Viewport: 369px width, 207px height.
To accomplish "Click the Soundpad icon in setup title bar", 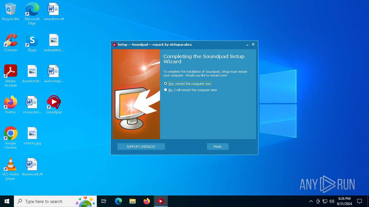I will [x=115, y=45].
